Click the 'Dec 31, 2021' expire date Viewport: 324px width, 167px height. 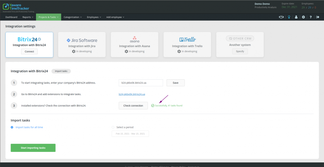(x=290, y=7)
